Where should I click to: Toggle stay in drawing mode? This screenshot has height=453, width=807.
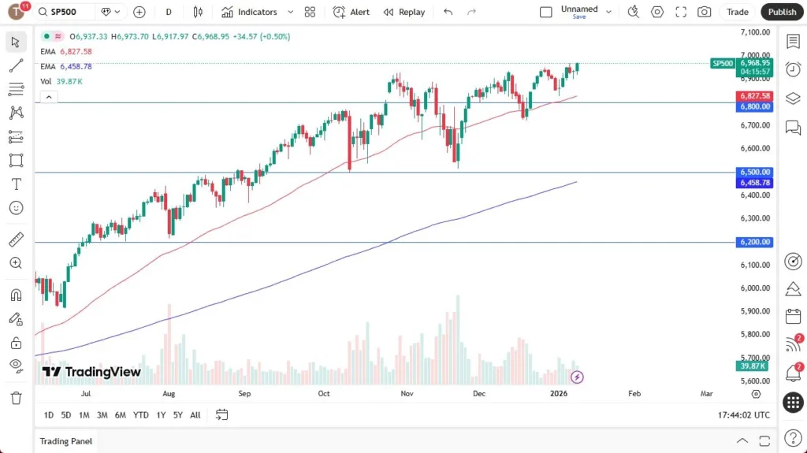(x=16, y=319)
